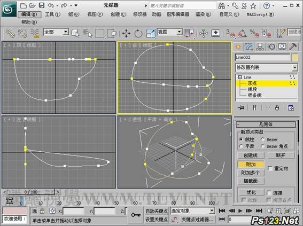Open the Hierarchy panel tab
303x226 pixels.
coord(260,47)
